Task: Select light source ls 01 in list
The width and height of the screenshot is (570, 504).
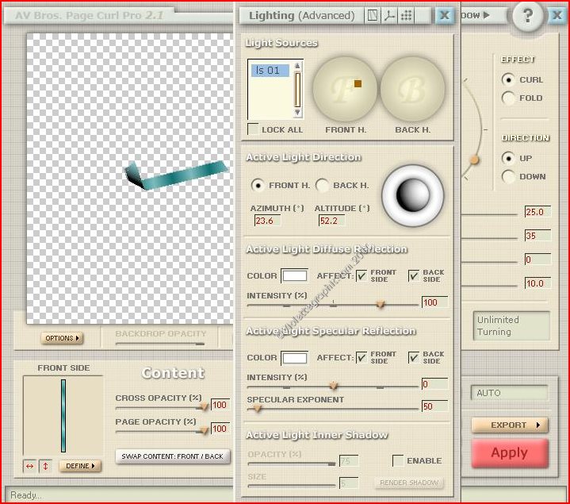Action: pyautogui.click(x=270, y=71)
